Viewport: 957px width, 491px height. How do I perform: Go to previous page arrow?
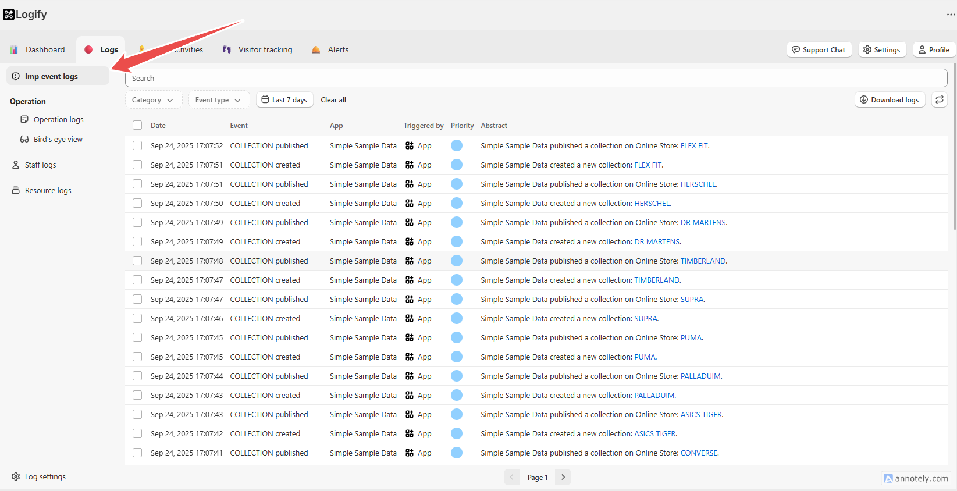512,477
